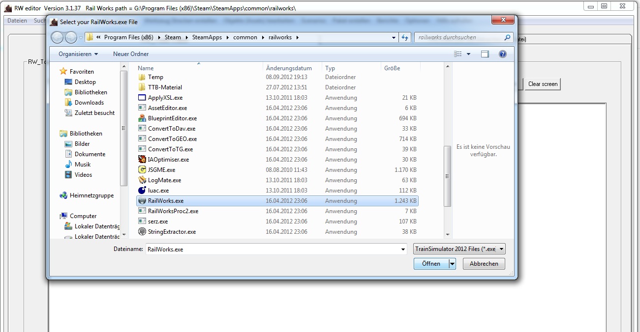The image size is (640, 332).
Task: Open the Öffnen button split arrow
Action: (x=452, y=264)
